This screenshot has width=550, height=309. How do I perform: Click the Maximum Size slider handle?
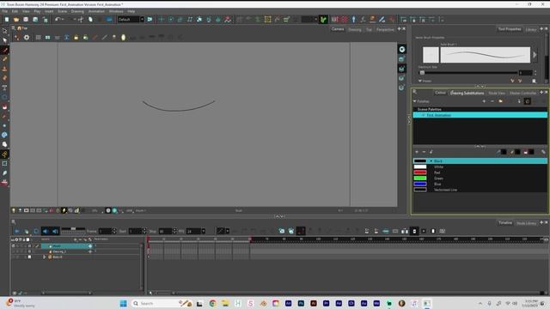point(422,72)
